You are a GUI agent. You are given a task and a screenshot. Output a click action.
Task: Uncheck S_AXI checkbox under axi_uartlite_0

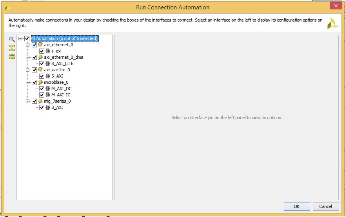click(x=42, y=76)
